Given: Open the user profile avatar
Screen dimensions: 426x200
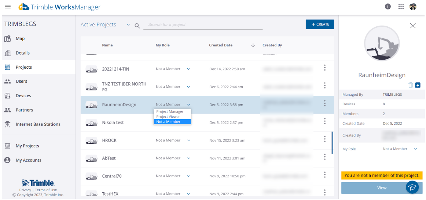Looking at the screenshot, I should point(413,7).
